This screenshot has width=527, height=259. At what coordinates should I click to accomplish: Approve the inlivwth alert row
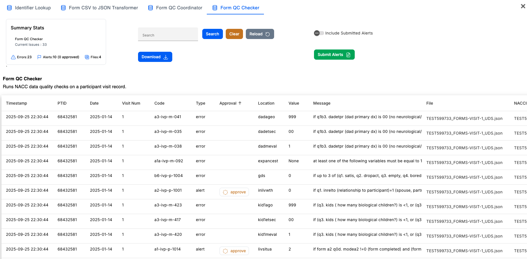(x=234, y=192)
